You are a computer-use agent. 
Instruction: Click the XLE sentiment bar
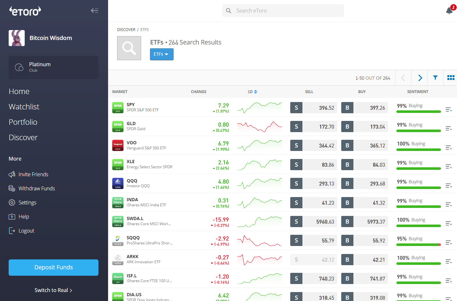[x=419, y=169]
